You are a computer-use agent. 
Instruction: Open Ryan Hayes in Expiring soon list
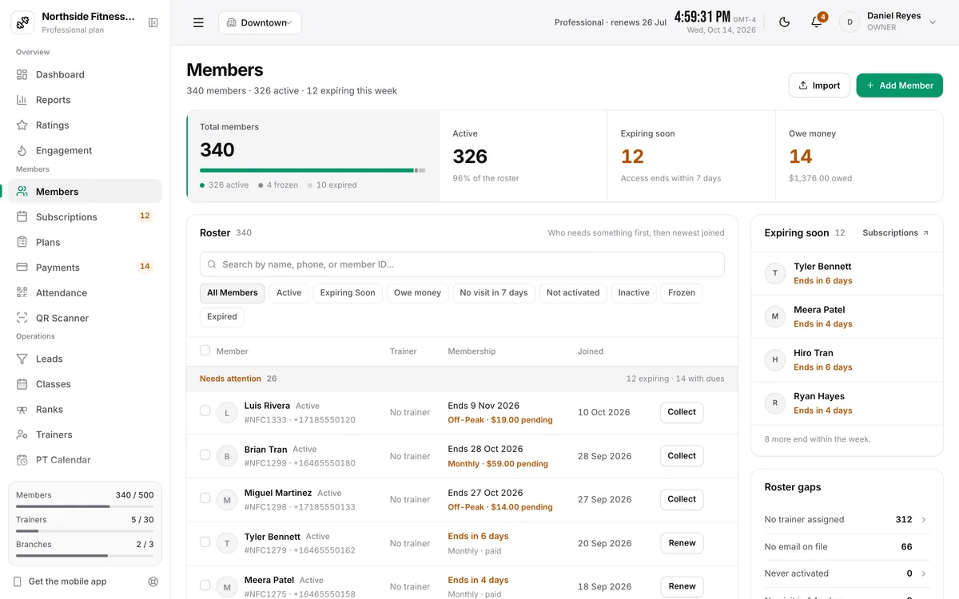click(x=847, y=403)
